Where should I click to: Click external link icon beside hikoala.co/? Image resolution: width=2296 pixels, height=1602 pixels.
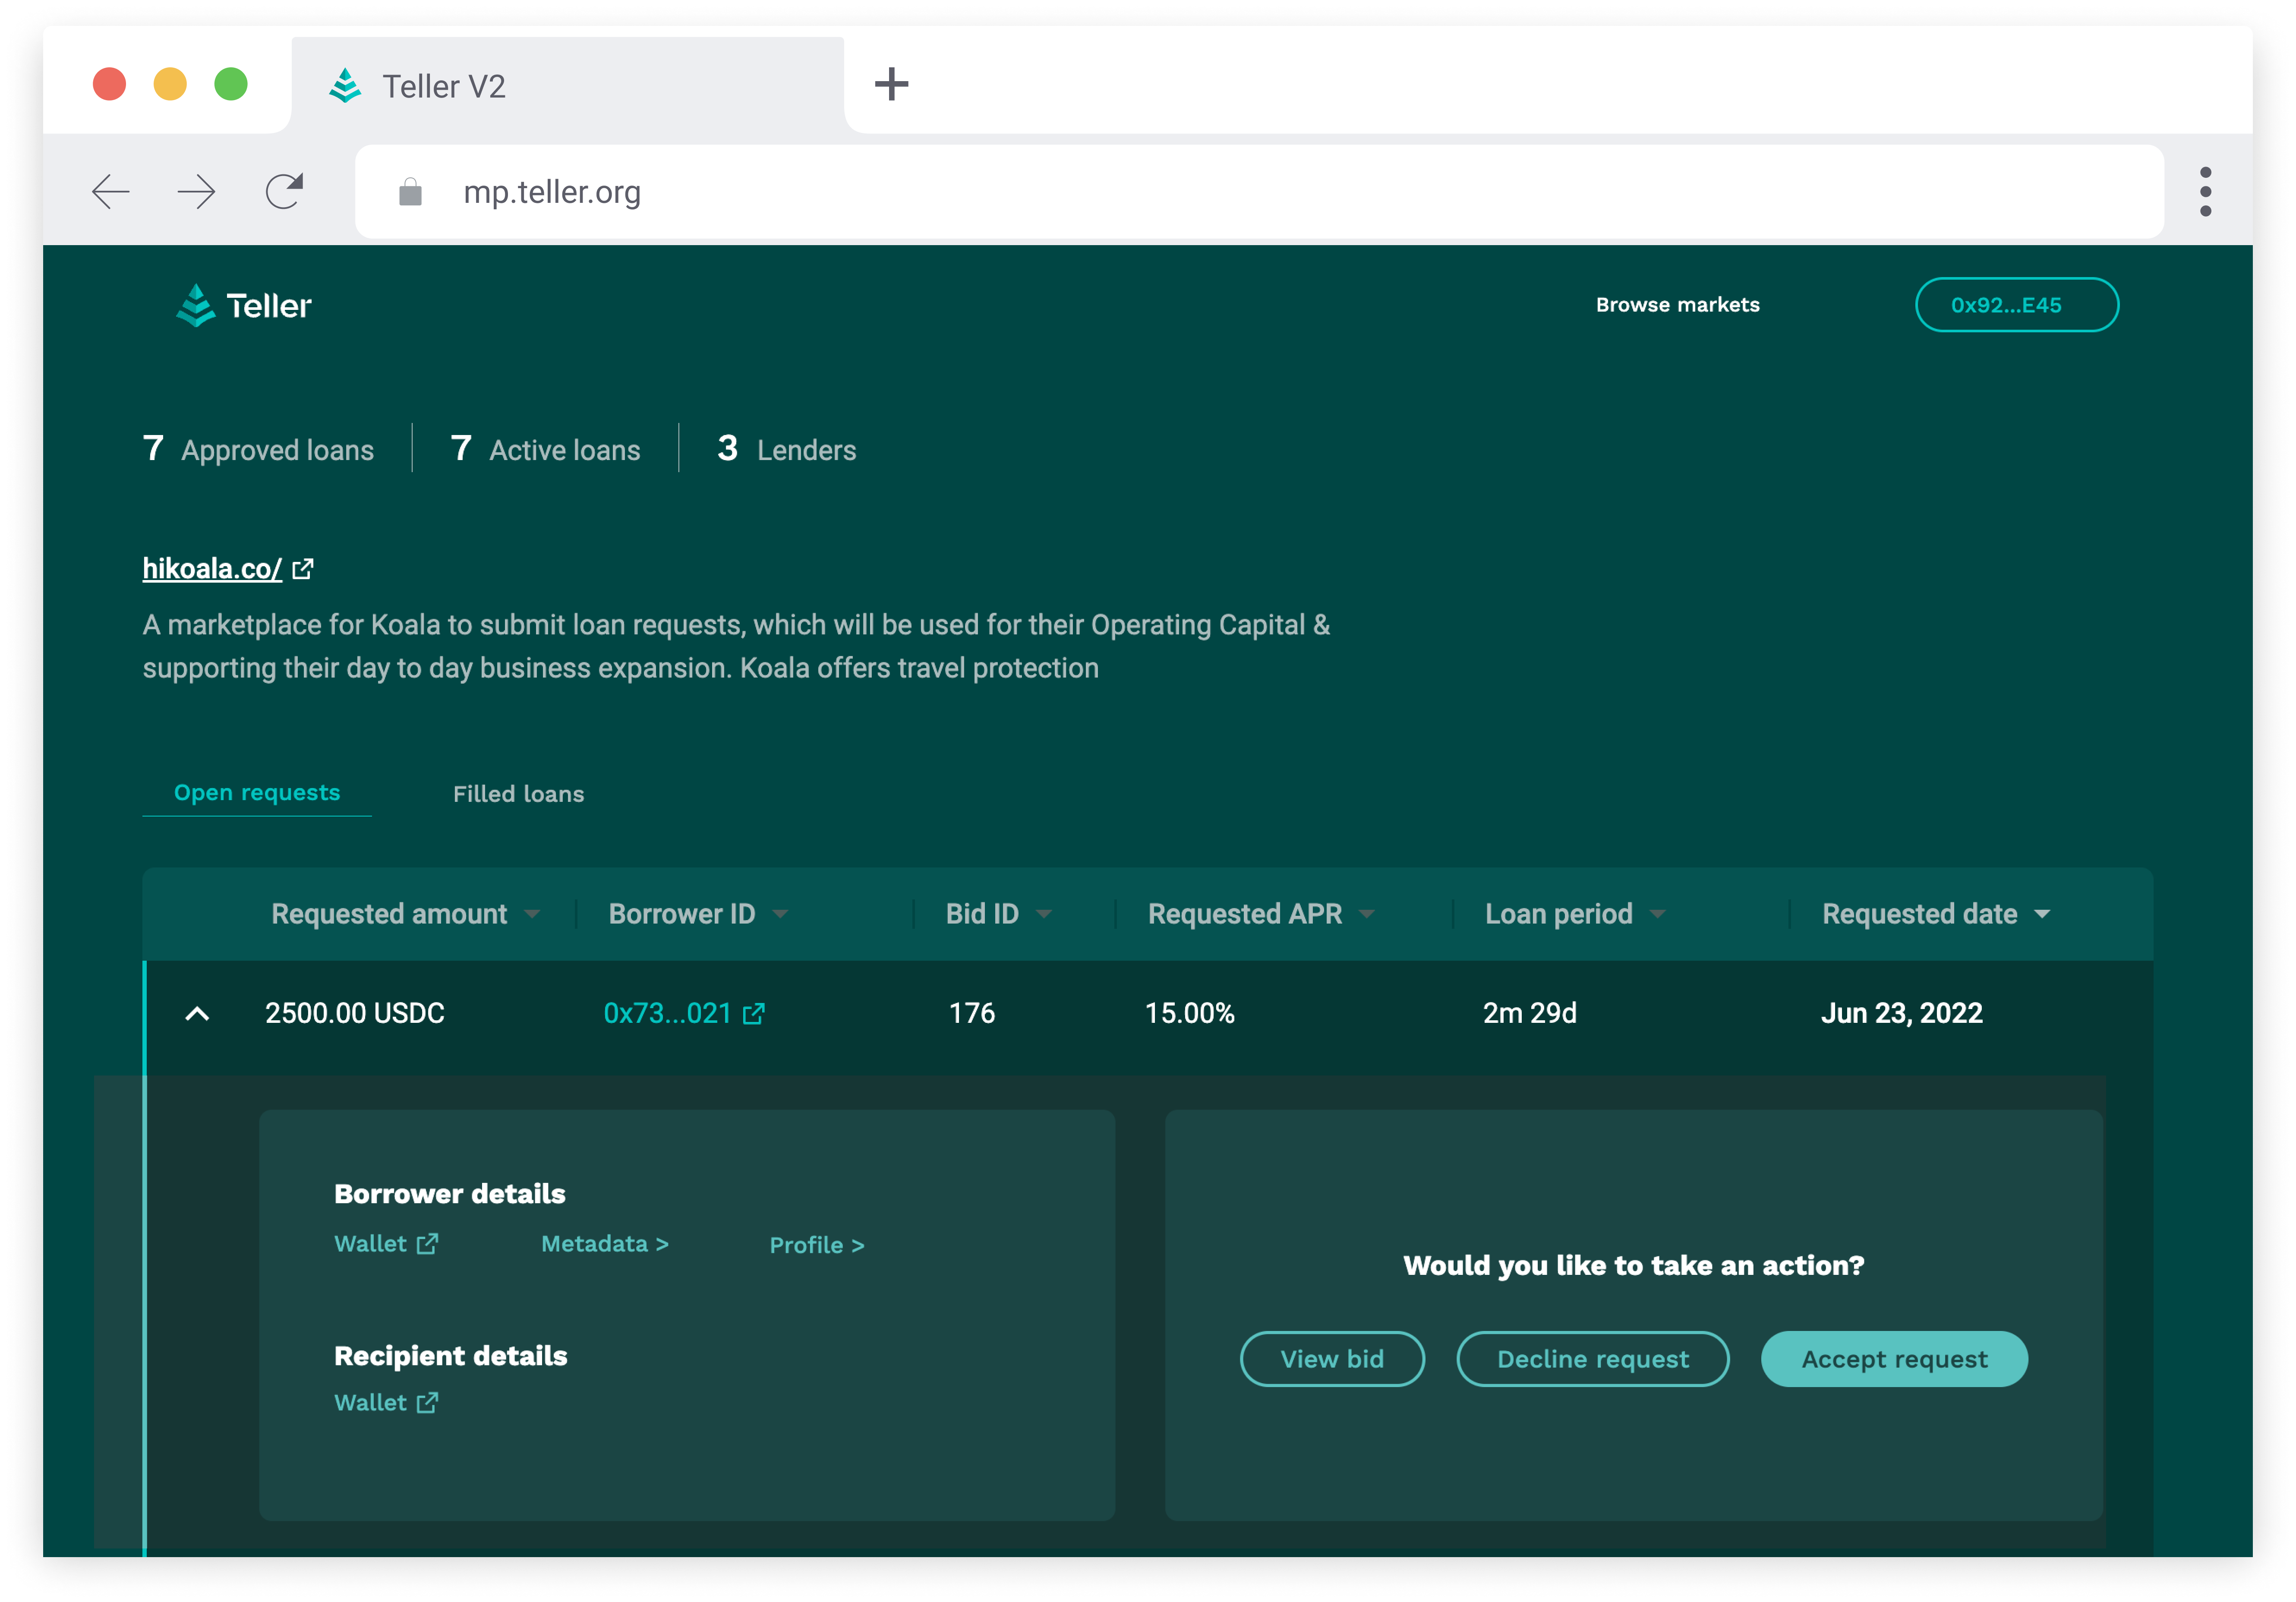[x=303, y=569]
